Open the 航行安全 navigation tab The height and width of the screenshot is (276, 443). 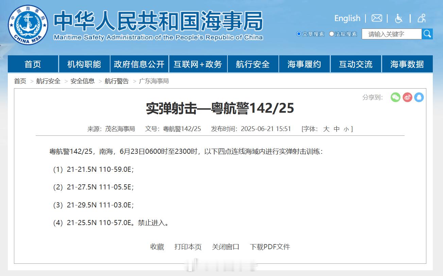(253, 64)
